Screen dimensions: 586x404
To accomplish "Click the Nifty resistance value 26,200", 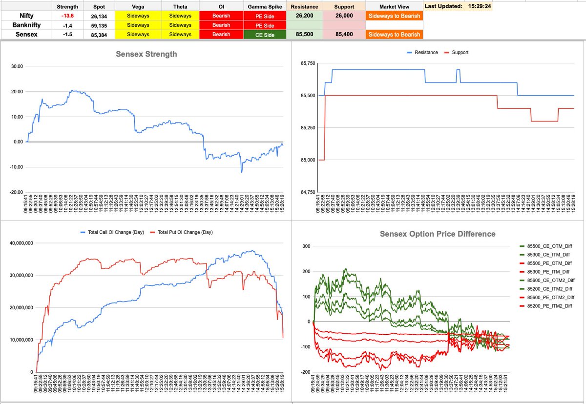I will (305, 16).
